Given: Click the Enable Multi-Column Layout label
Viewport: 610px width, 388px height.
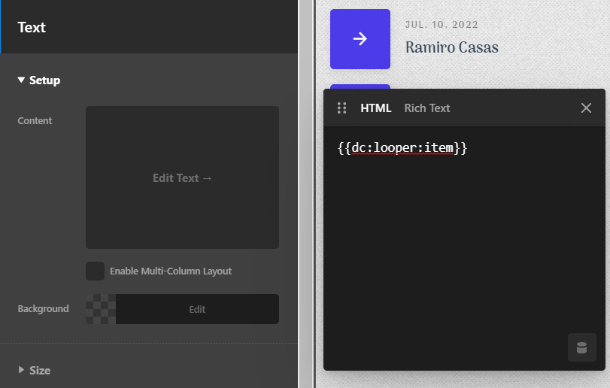Looking at the screenshot, I should (170, 271).
